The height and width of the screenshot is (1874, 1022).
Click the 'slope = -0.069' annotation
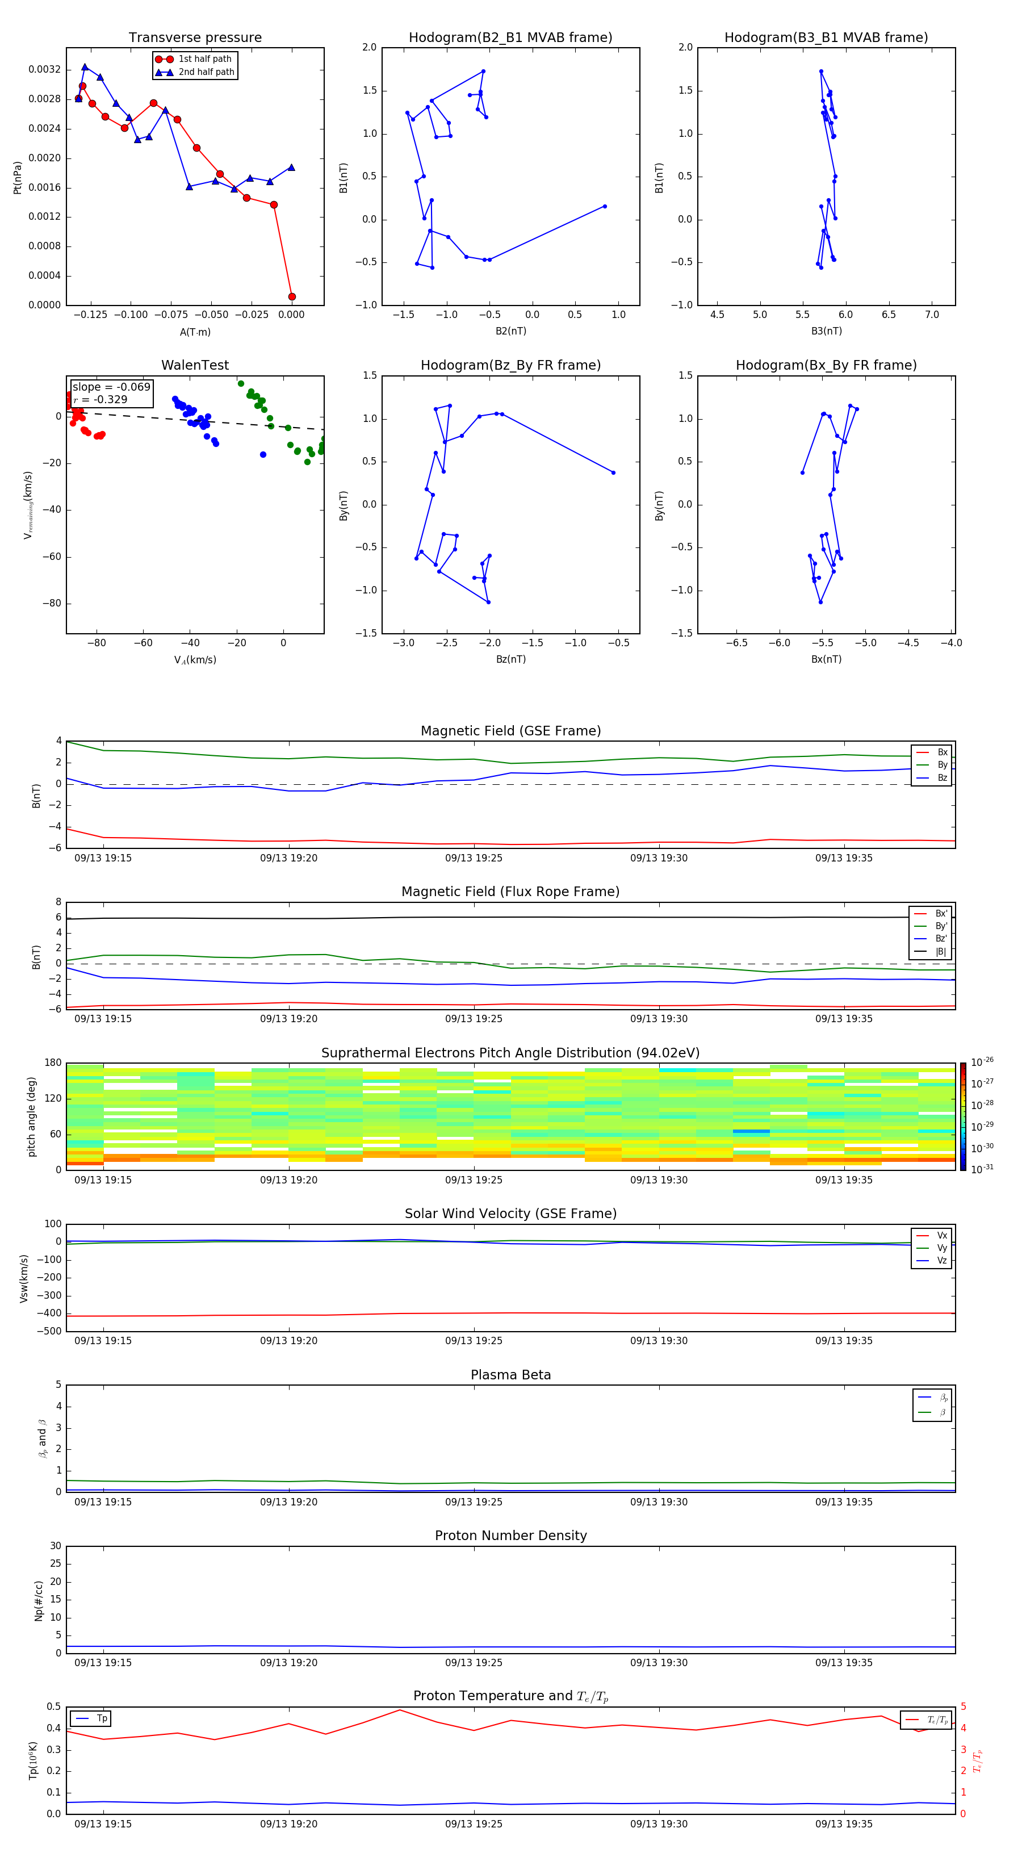click(111, 387)
